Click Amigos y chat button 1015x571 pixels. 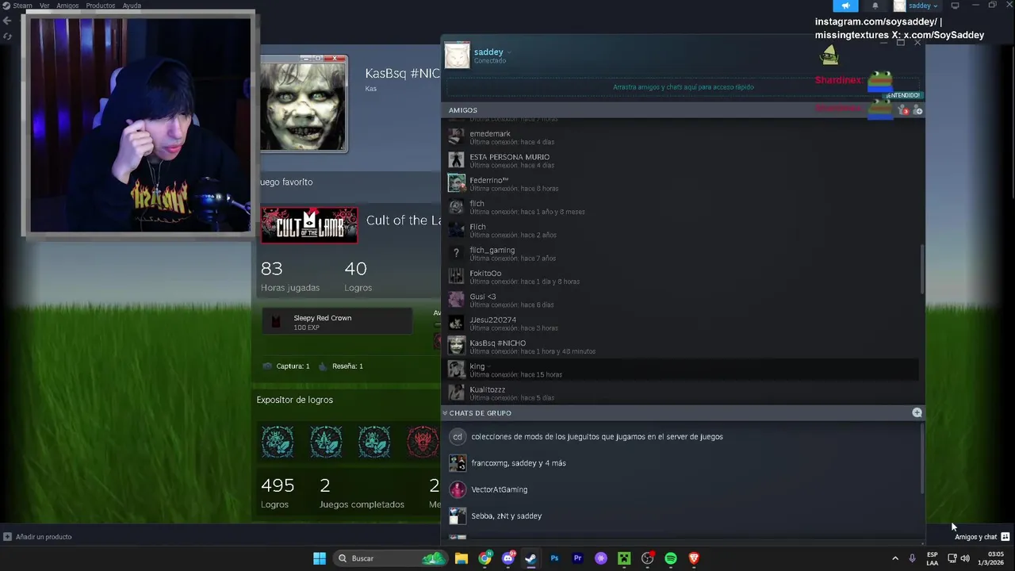click(x=982, y=537)
